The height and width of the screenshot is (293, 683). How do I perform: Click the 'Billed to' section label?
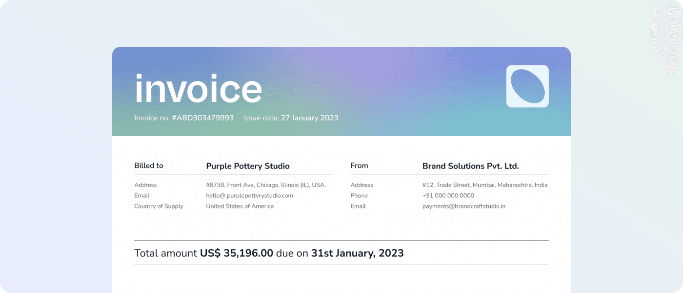[148, 166]
